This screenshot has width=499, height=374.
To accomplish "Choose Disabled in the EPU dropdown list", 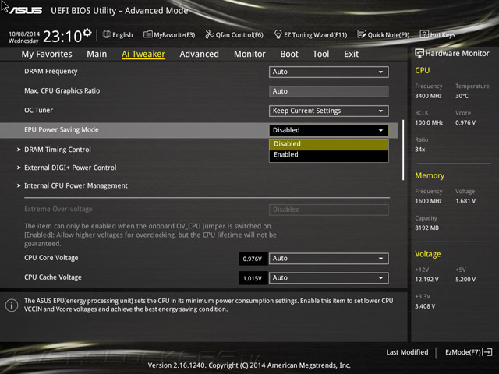I will click(329, 144).
